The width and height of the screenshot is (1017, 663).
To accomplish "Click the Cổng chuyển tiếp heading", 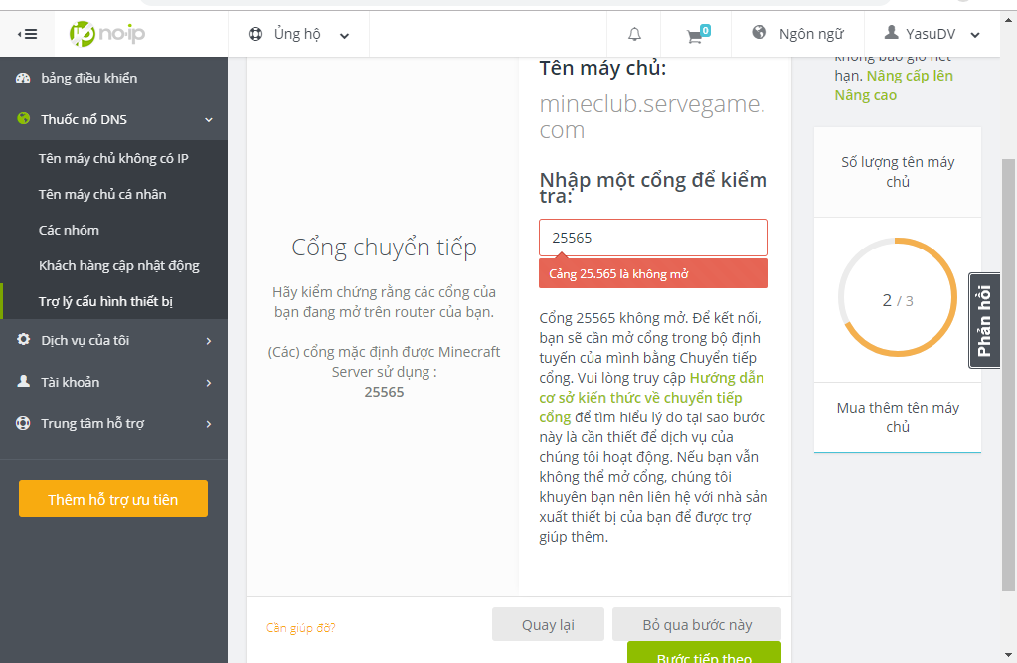I will pos(384,248).
